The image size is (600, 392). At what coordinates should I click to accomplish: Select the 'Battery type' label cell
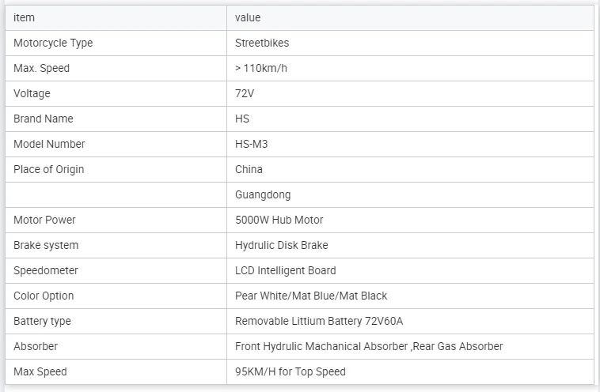coord(116,322)
